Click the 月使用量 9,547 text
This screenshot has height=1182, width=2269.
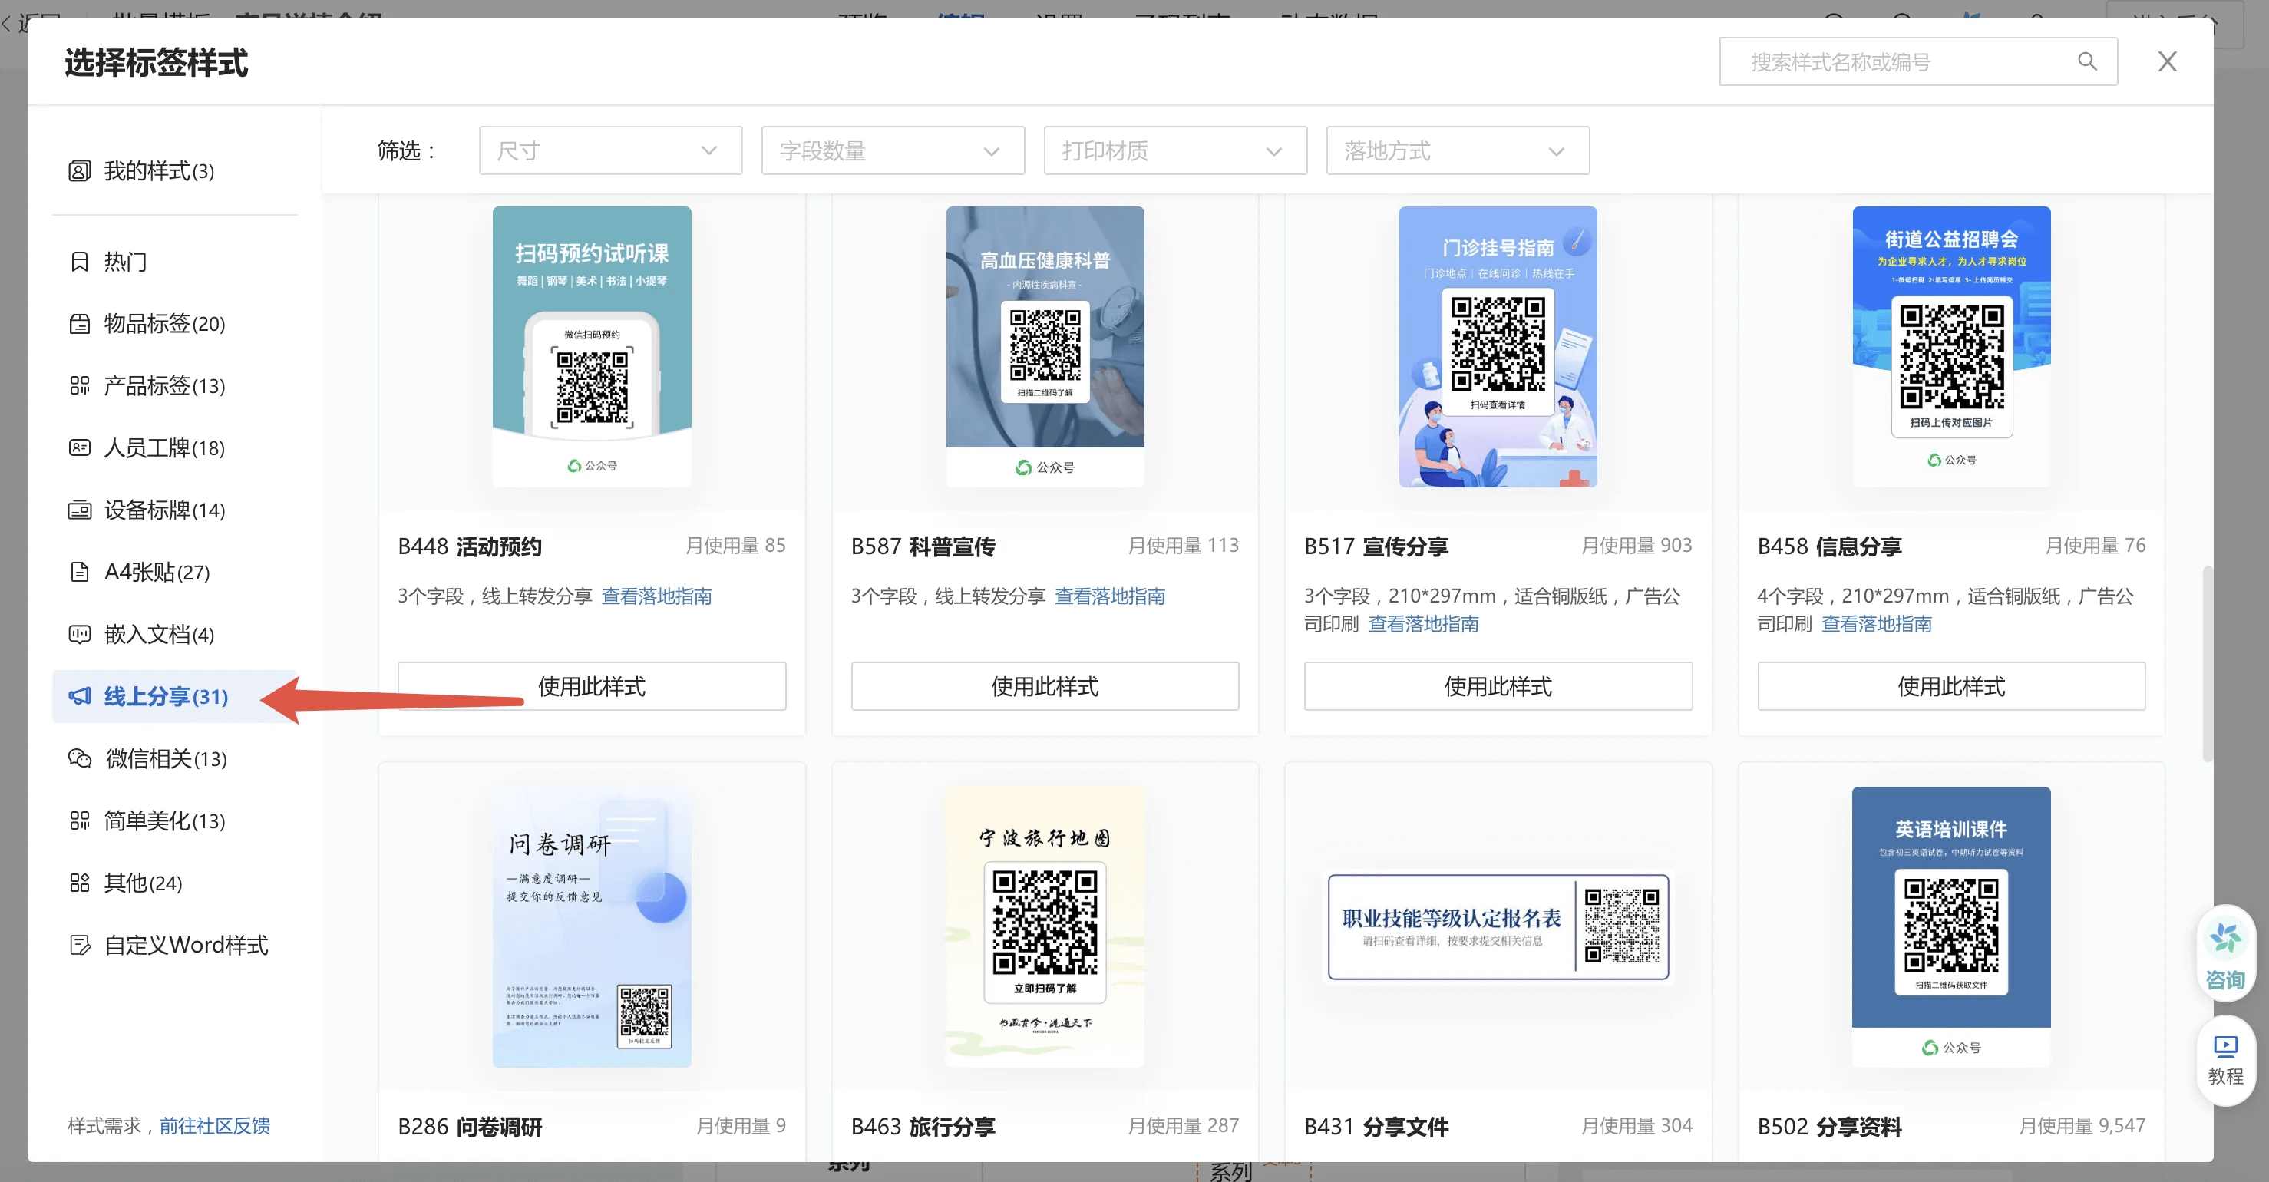coord(2082,1126)
